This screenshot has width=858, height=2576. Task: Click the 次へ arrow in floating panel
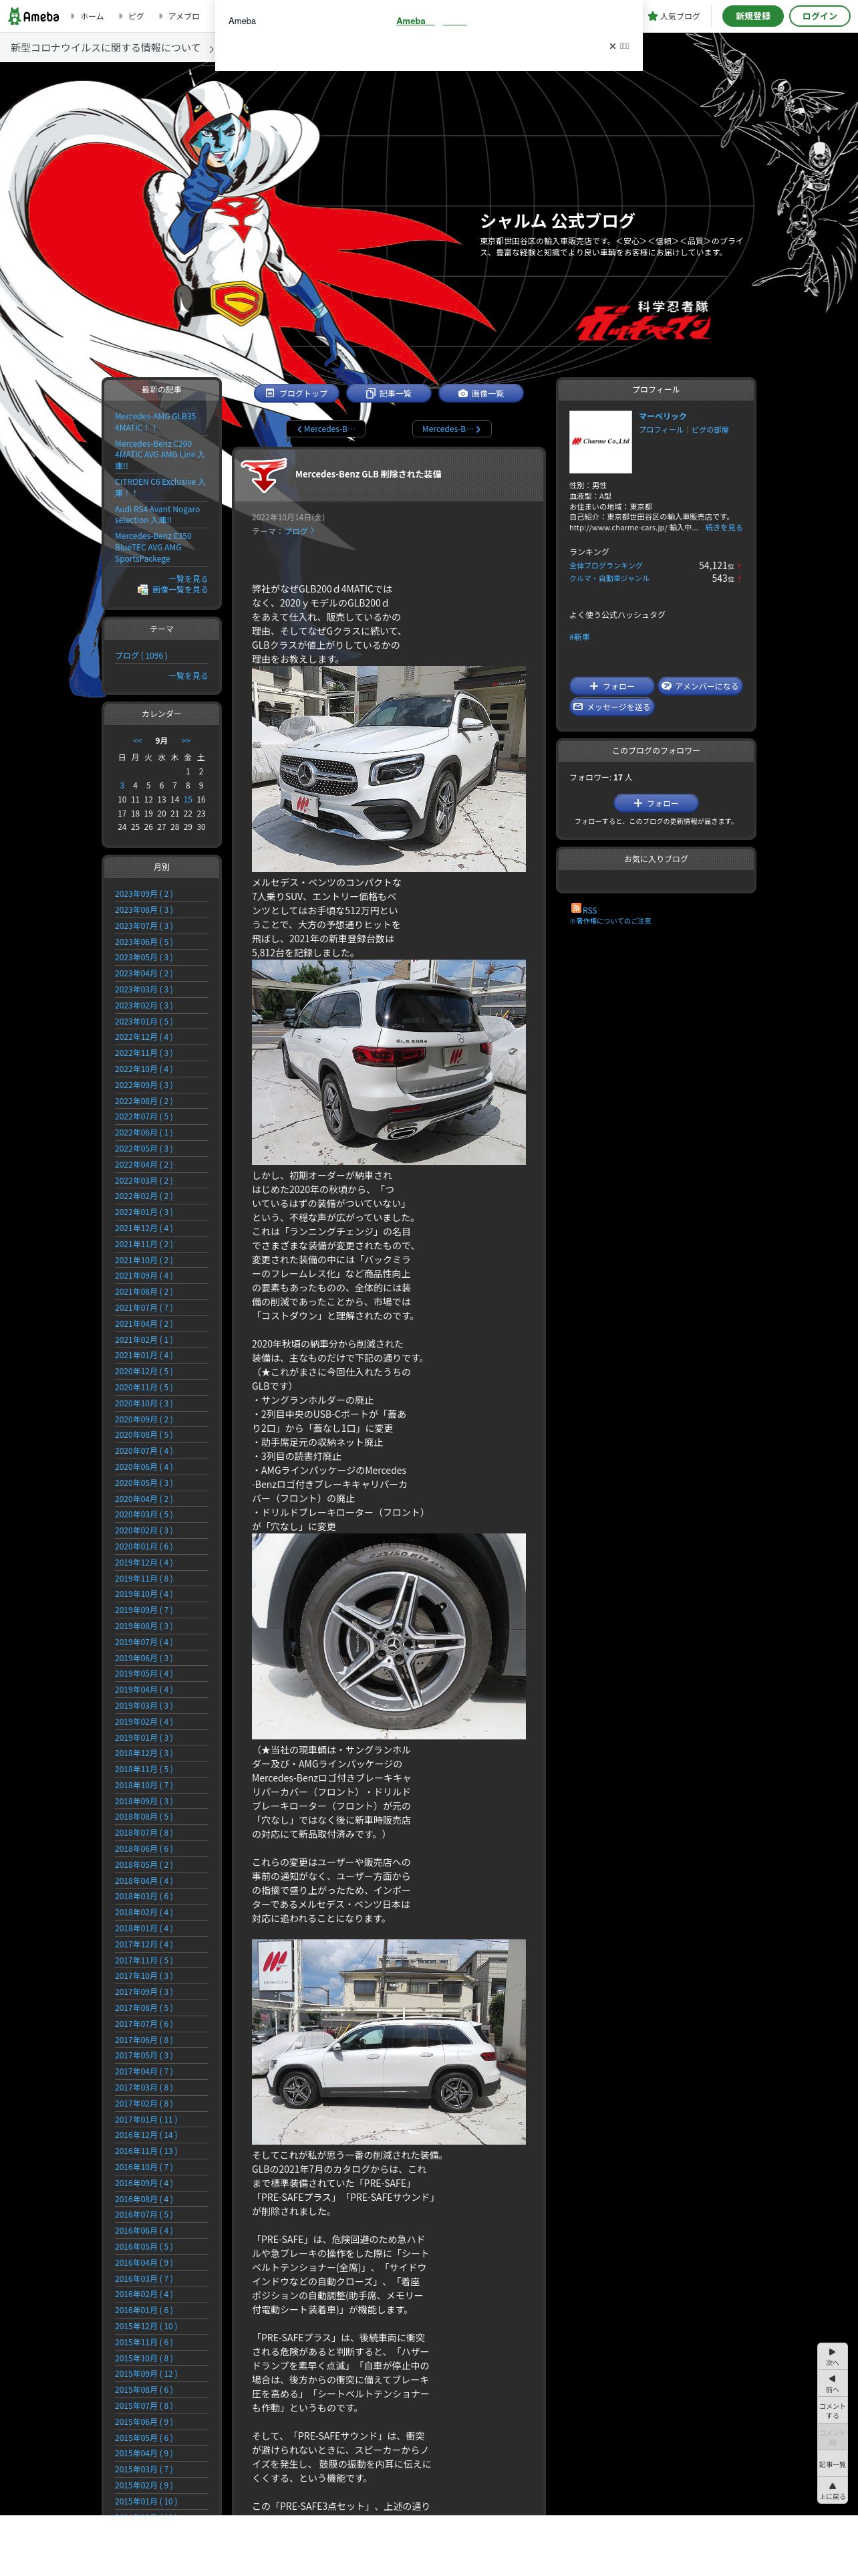click(832, 2357)
